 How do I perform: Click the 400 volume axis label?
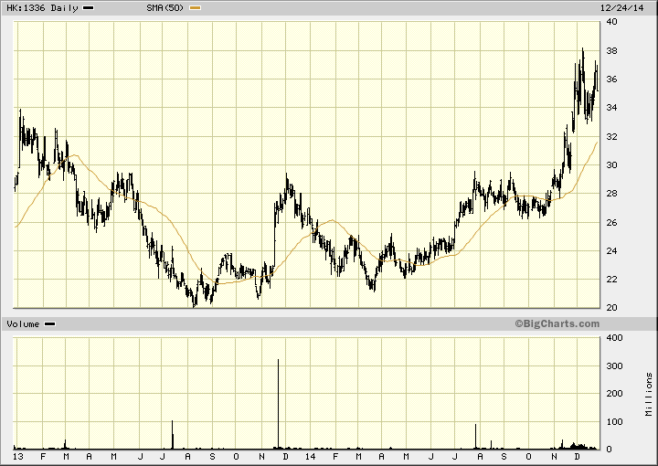tap(615, 338)
